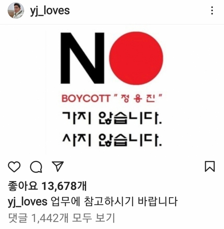Image resolution: width=224 pixels, height=229 pixels.
Task: Click the 13,678 like count number
Action: (x=59, y=186)
